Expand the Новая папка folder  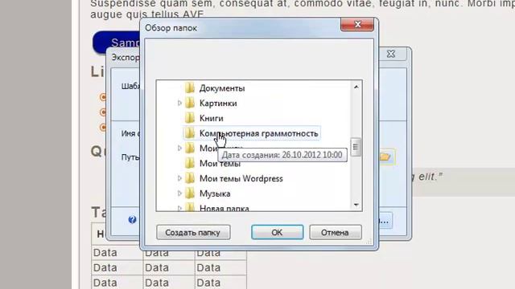pos(179,208)
